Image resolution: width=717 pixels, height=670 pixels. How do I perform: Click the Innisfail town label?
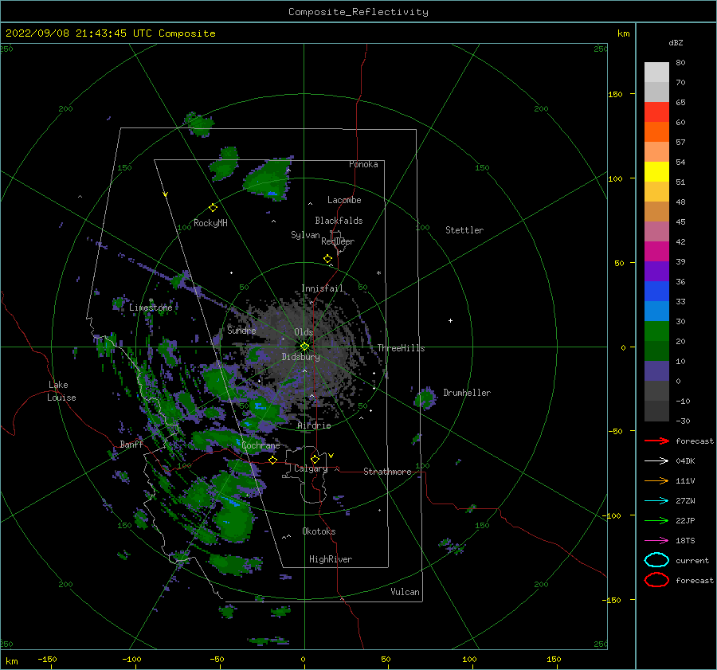coord(322,288)
